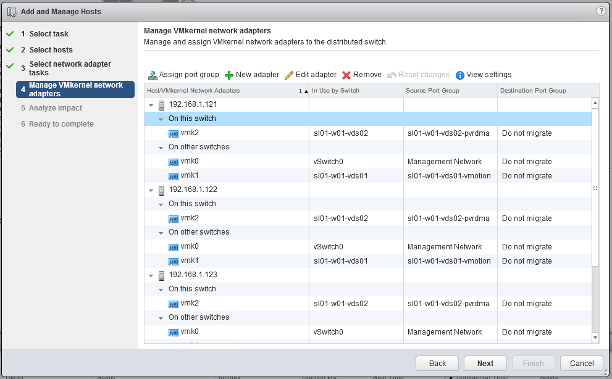612x379 pixels.
Task: Select vmk2 adapter icon under 192.168.1.122
Action: click(174, 219)
